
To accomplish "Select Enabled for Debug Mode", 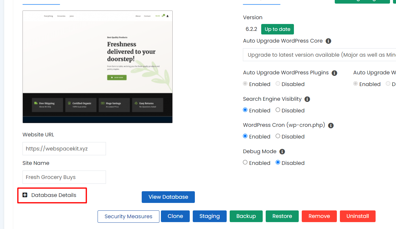I will (x=245, y=162).
